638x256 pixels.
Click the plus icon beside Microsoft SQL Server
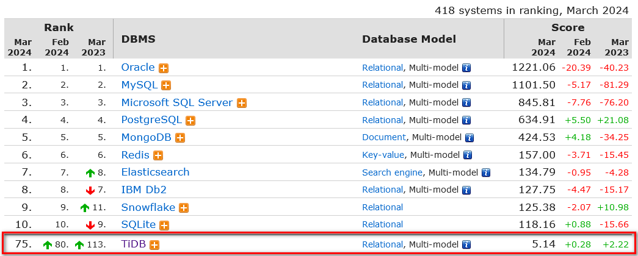click(x=242, y=103)
